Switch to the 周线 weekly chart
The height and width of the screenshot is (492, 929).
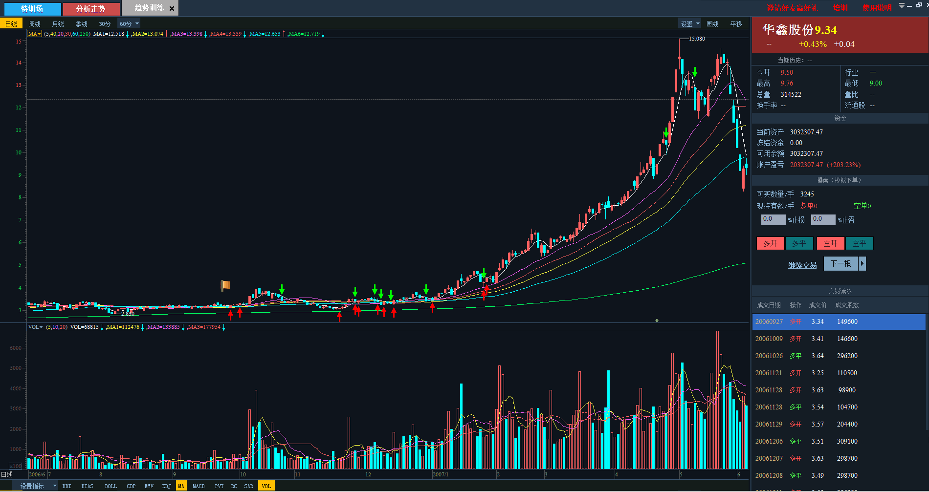pyautogui.click(x=35, y=24)
